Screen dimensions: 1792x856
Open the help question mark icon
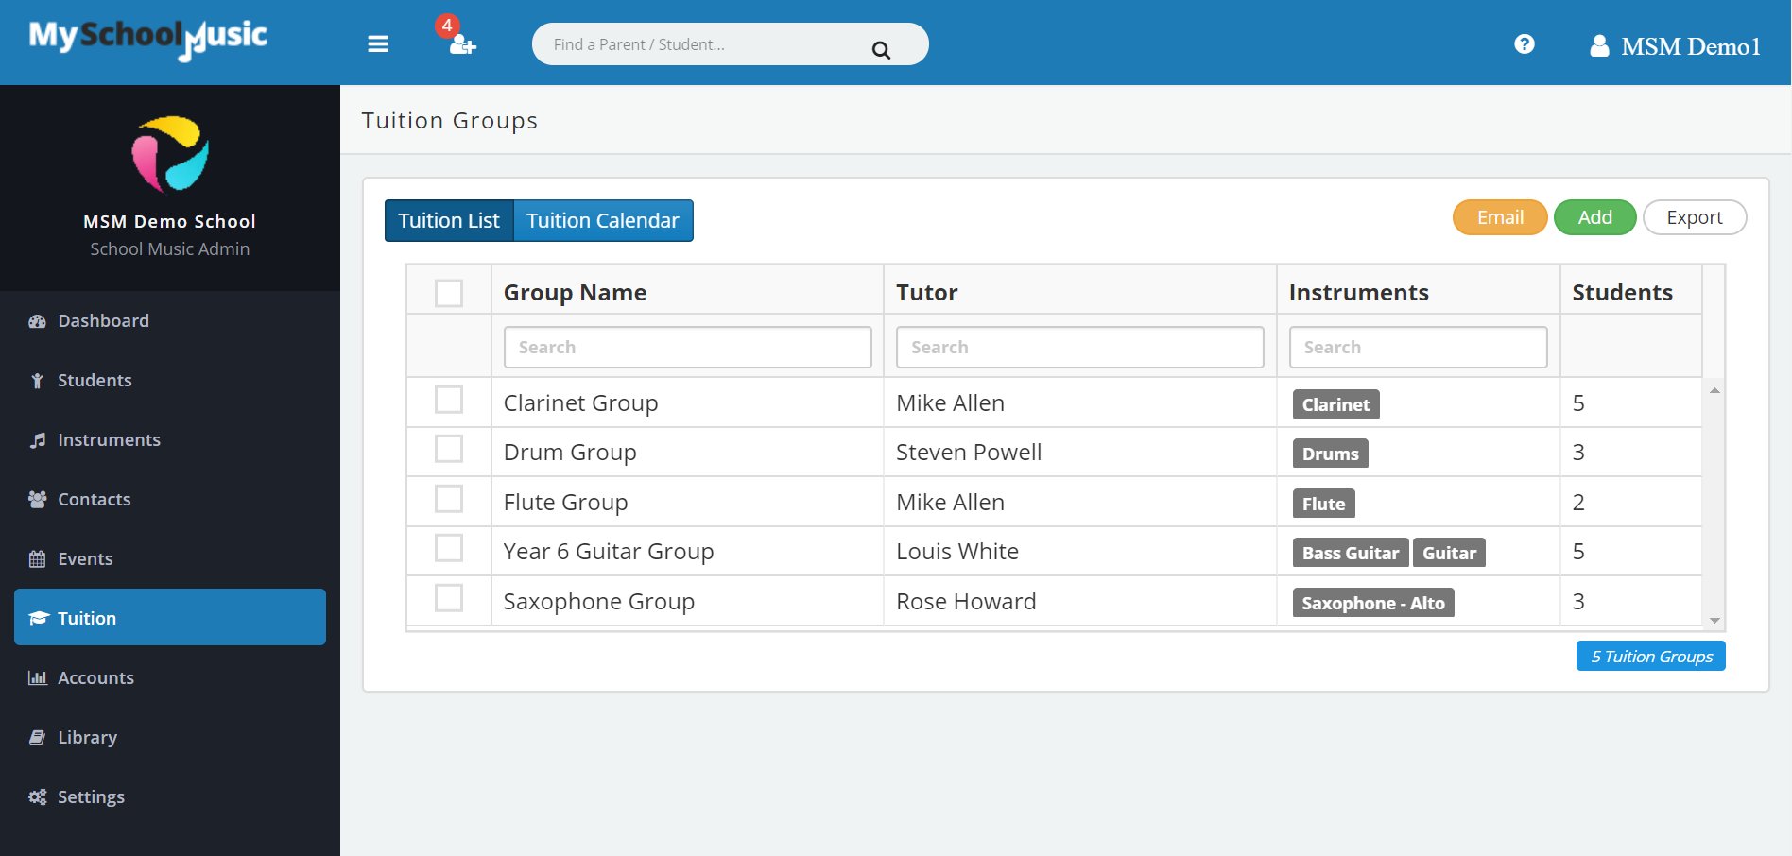pyautogui.click(x=1524, y=43)
